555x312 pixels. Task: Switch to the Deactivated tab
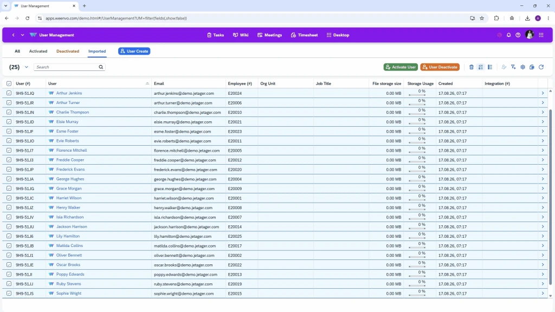pyautogui.click(x=68, y=51)
